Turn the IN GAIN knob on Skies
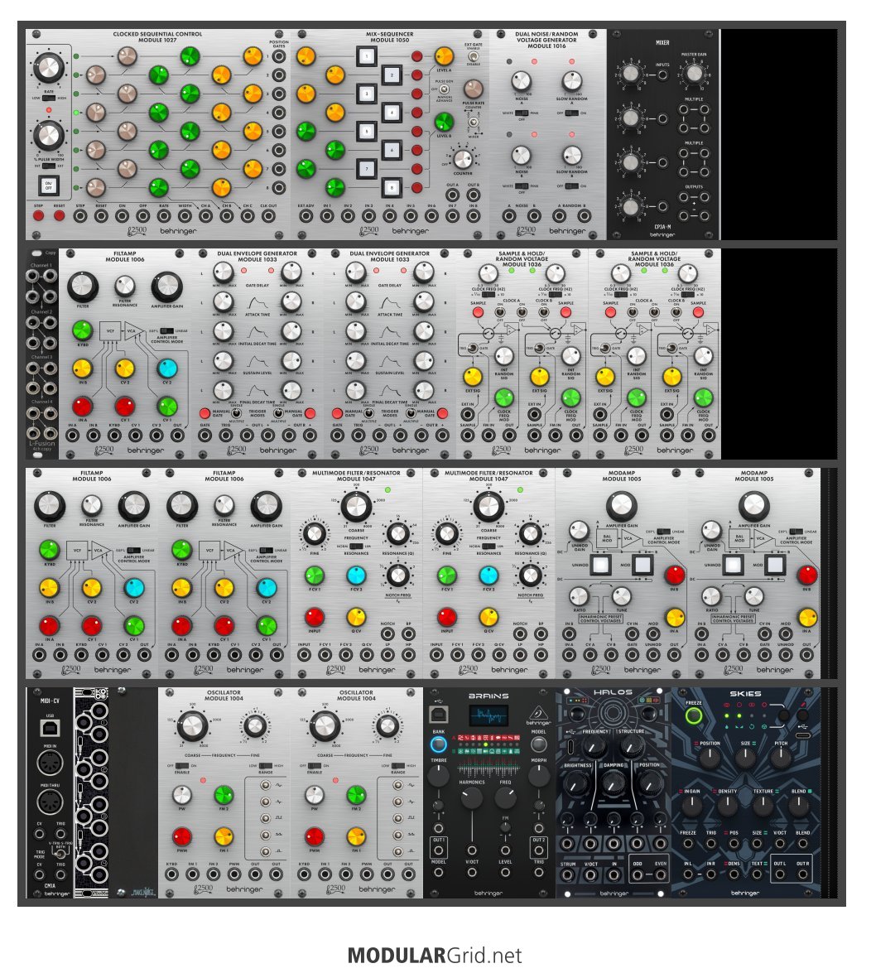 click(x=691, y=806)
